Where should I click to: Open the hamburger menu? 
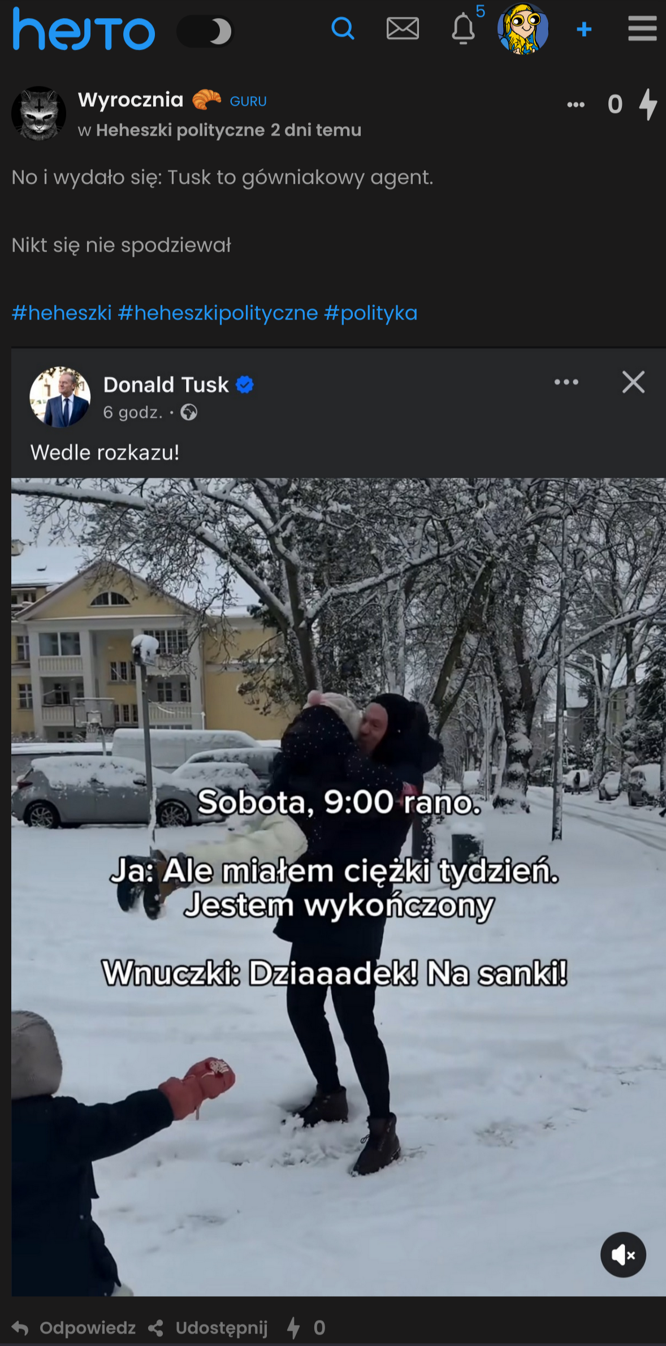[642, 28]
